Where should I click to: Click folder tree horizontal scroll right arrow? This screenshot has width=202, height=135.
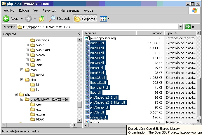click(75, 125)
